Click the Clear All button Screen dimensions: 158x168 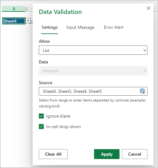(x=53, y=154)
